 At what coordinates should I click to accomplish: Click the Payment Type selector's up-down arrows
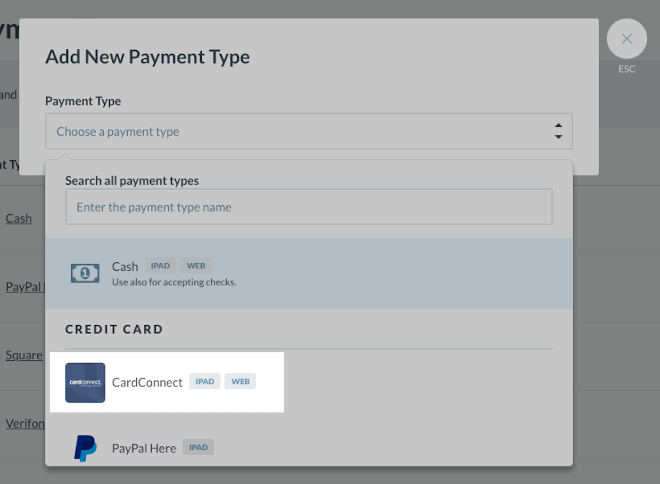point(558,131)
